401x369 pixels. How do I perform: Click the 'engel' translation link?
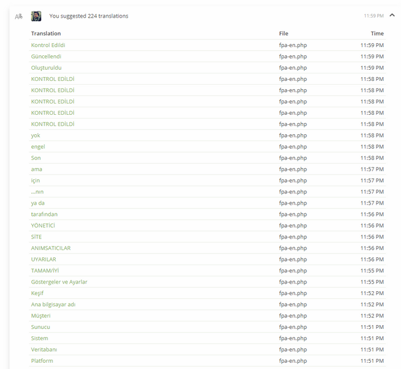[x=38, y=147]
